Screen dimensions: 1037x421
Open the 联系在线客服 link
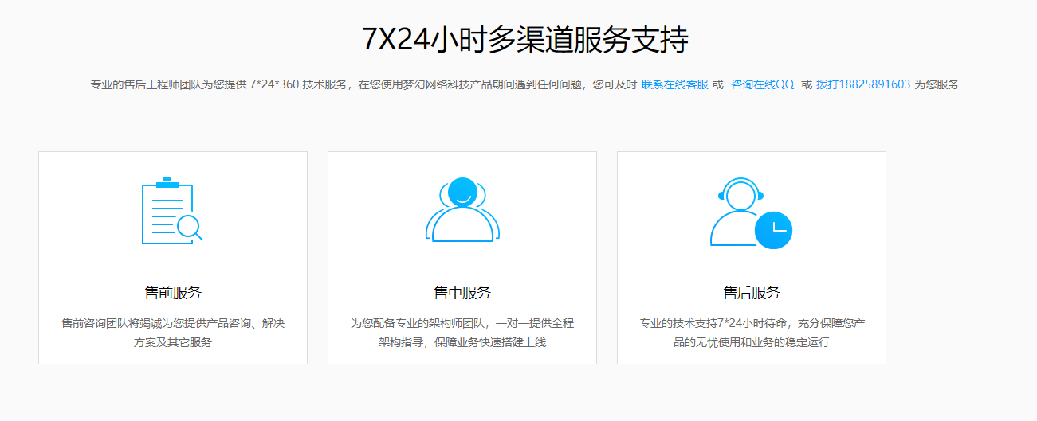674,84
